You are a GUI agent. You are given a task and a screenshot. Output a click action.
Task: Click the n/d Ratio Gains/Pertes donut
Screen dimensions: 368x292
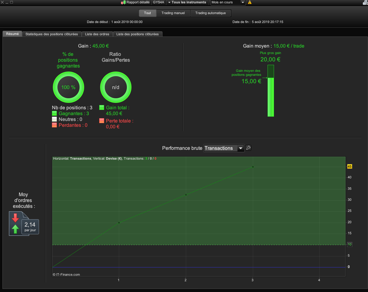(115, 87)
